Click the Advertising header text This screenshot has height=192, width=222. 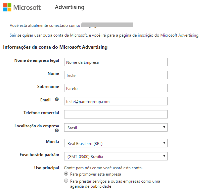(70, 7)
